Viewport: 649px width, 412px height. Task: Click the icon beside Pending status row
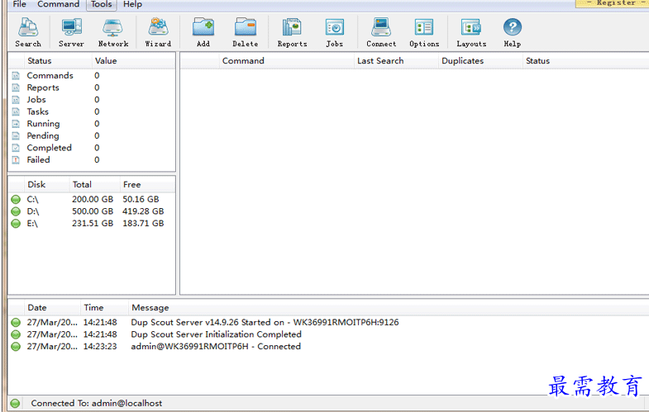[16, 135]
